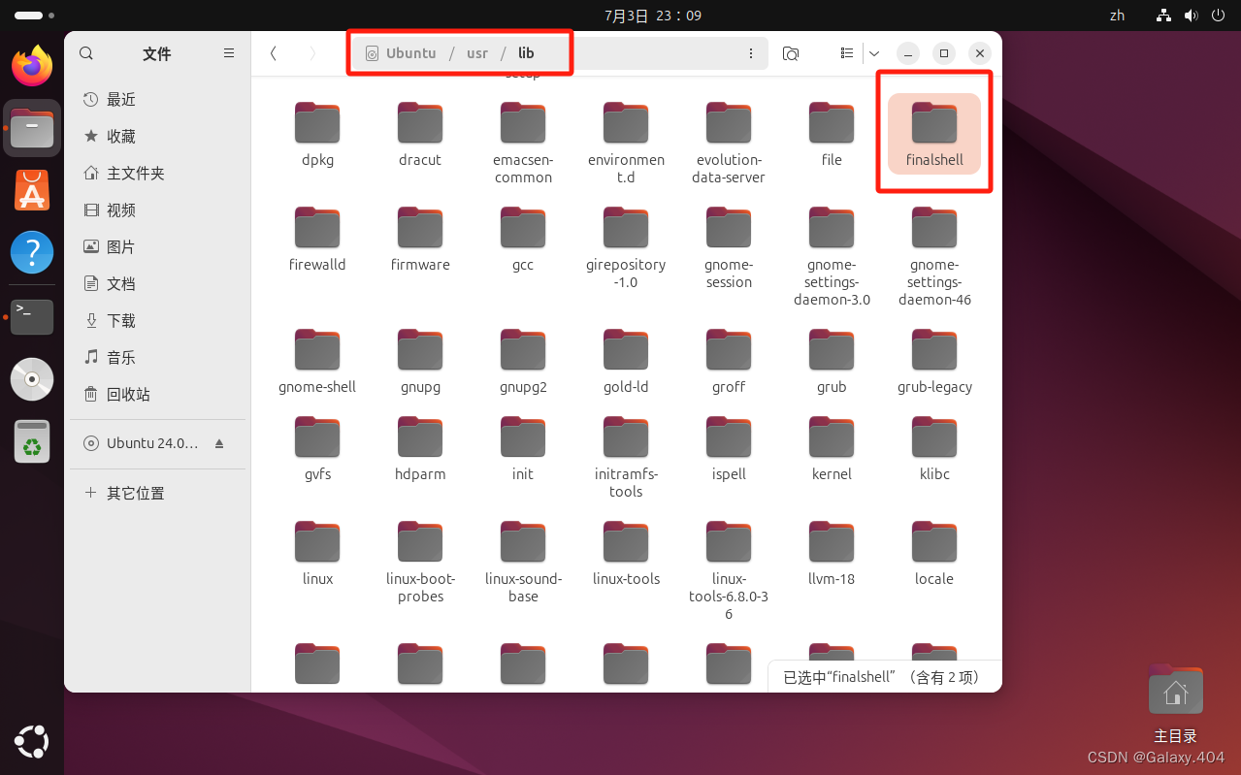This screenshot has height=775, width=1241.
Task: Click the folder search icon in headerbar
Action: pos(790,53)
